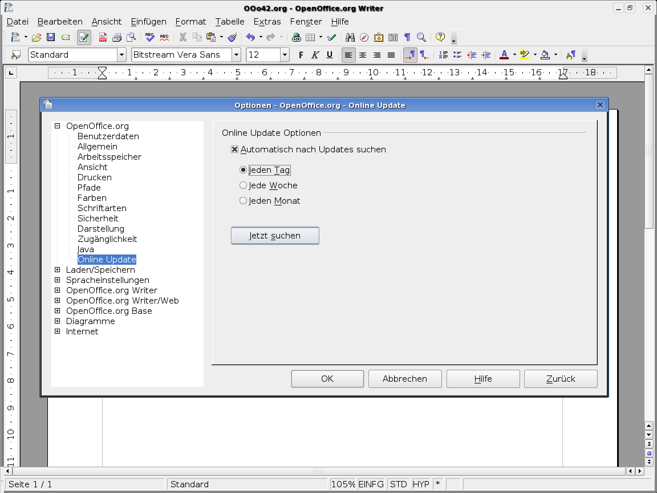Viewport: 657px width, 493px height.
Task: Click the New document icon
Action: pos(15,37)
